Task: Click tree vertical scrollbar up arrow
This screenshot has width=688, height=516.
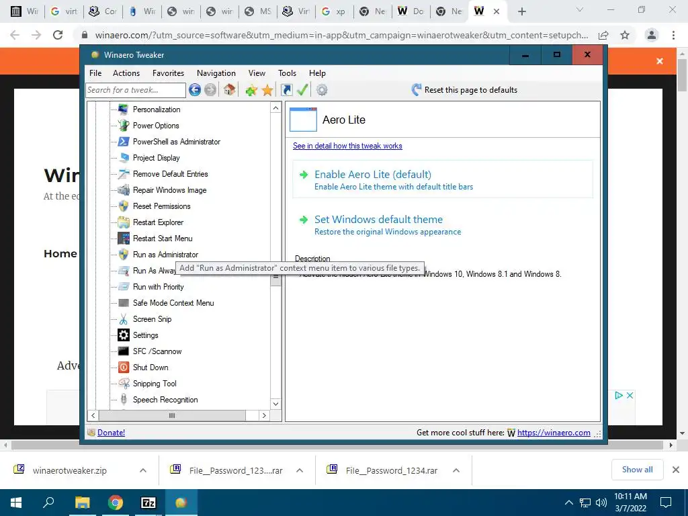Action: coord(275,108)
